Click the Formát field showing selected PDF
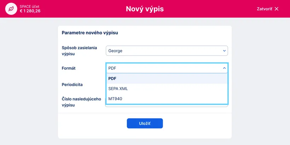The height and width of the screenshot is (145, 290). pyautogui.click(x=167, y=68)
